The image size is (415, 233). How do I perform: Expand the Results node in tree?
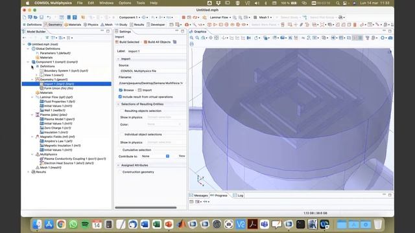[29, 172]
